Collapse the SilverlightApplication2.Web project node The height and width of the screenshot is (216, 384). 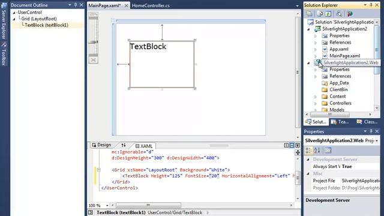pyautogui.click(x=308, y=63)
